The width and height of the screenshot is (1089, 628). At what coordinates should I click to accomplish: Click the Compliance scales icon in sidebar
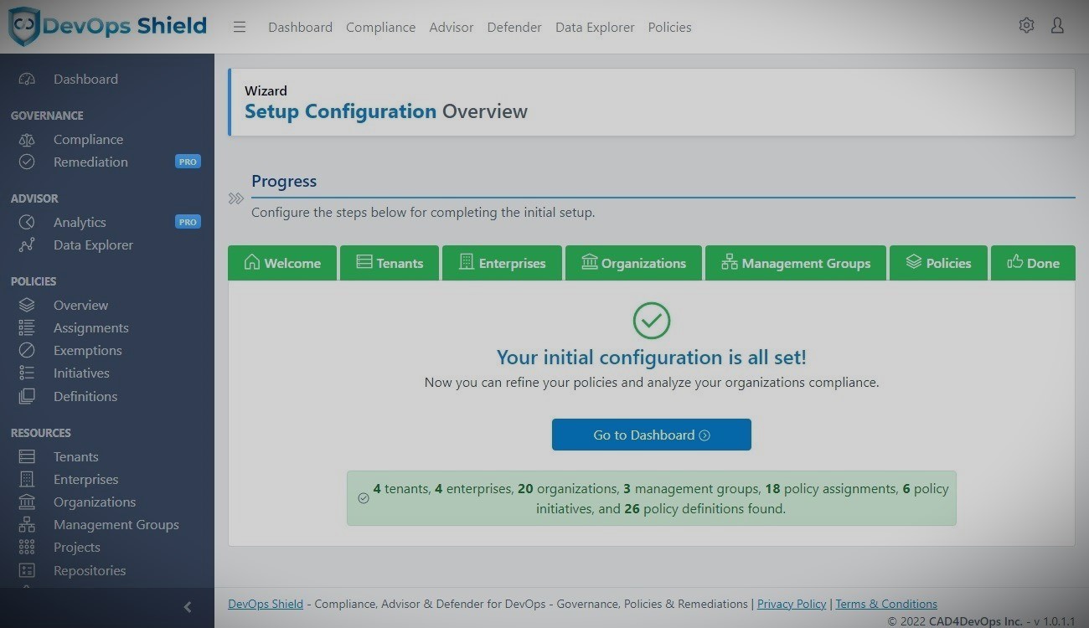(x=27, y=140)
